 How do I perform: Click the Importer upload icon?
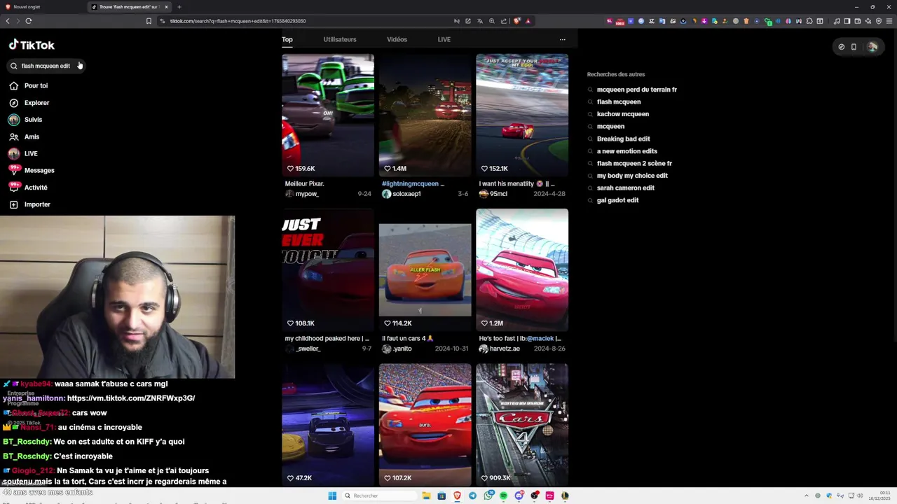pyautogui.click(x=13, y=204)
